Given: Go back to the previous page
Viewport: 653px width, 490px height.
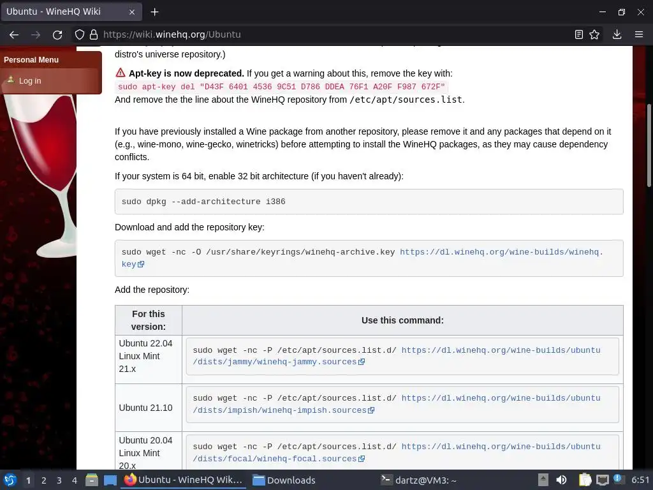Looking at the screenshot, I should (14, 34).
